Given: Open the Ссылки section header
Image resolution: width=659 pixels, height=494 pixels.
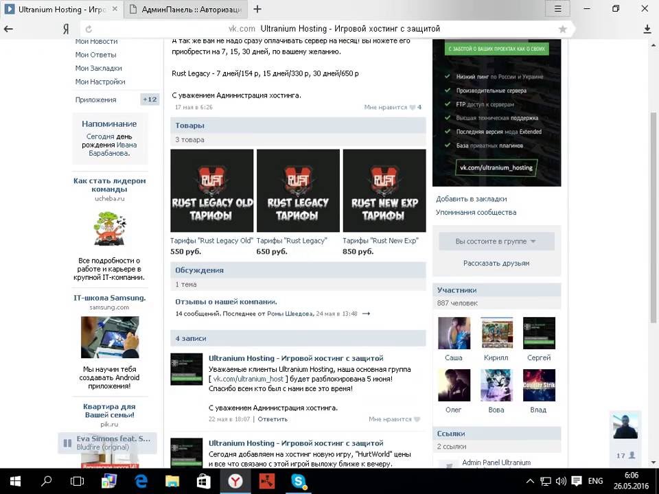Looking at the screenshot, I should (497, 434).
